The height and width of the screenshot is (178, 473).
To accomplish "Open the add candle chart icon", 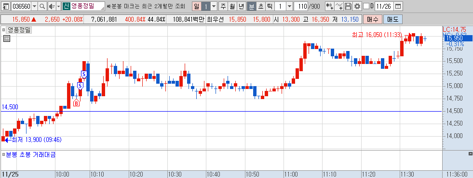I will tap(330, 6).
